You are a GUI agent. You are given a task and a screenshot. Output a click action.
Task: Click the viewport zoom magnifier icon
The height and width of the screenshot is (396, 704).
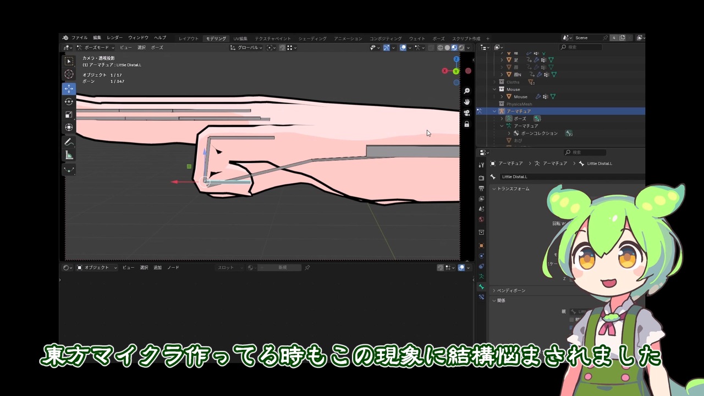pos(467,91)
